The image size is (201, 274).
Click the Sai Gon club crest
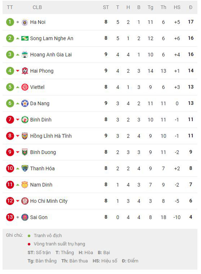pos(25,217)
